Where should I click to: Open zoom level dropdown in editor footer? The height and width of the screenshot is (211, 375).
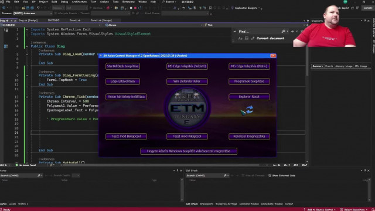(9, 165)
